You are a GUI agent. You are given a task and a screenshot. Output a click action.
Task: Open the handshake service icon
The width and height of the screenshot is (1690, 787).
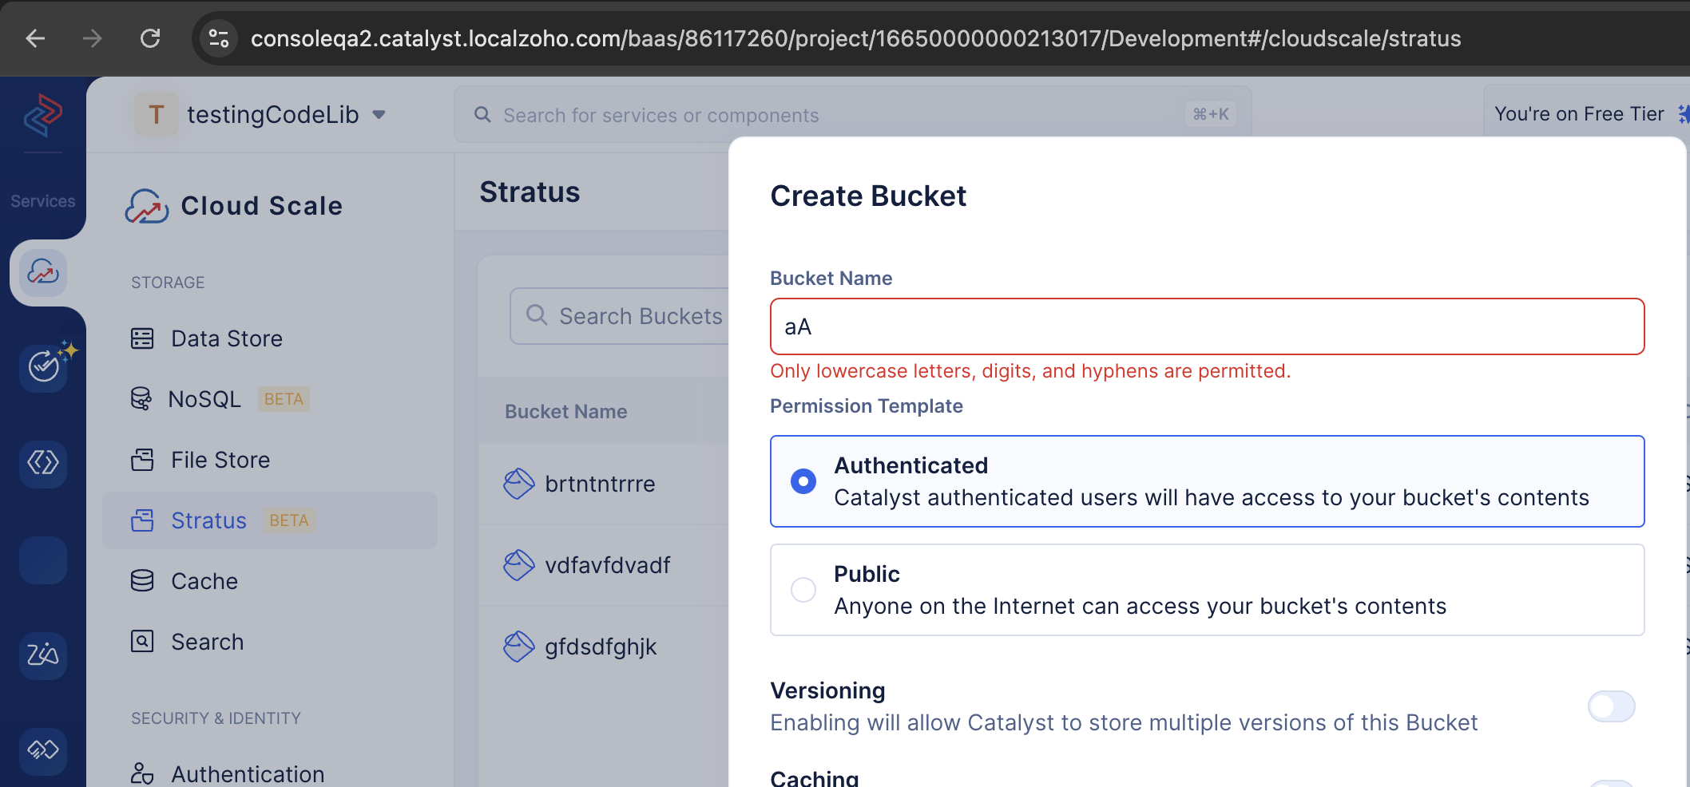point(43,750)
